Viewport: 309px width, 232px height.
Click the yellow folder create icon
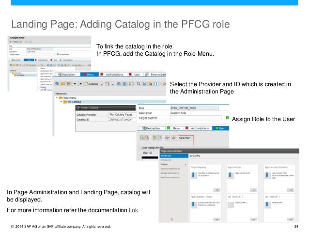[x=62, y=84]
